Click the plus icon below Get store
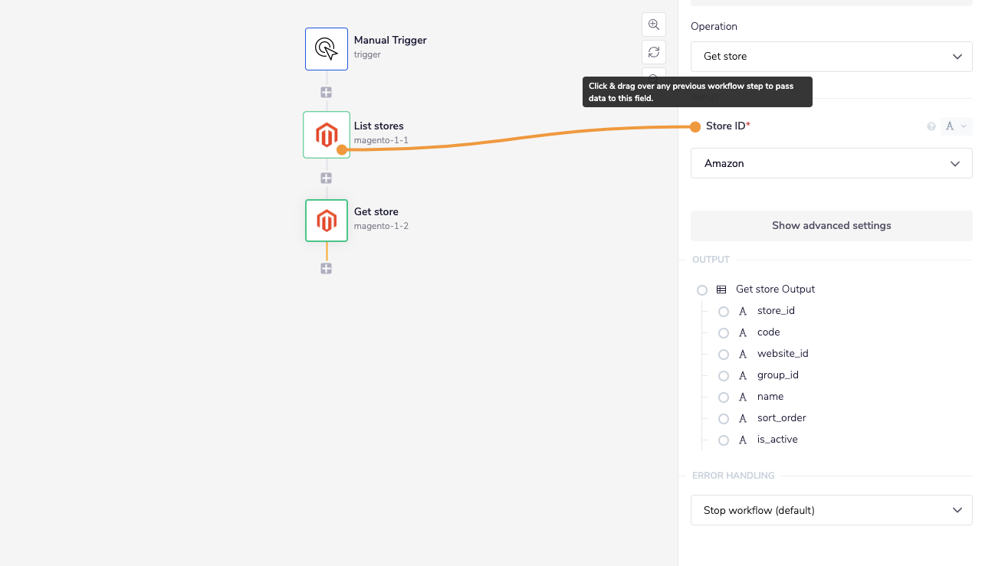 tap(326, 268)
